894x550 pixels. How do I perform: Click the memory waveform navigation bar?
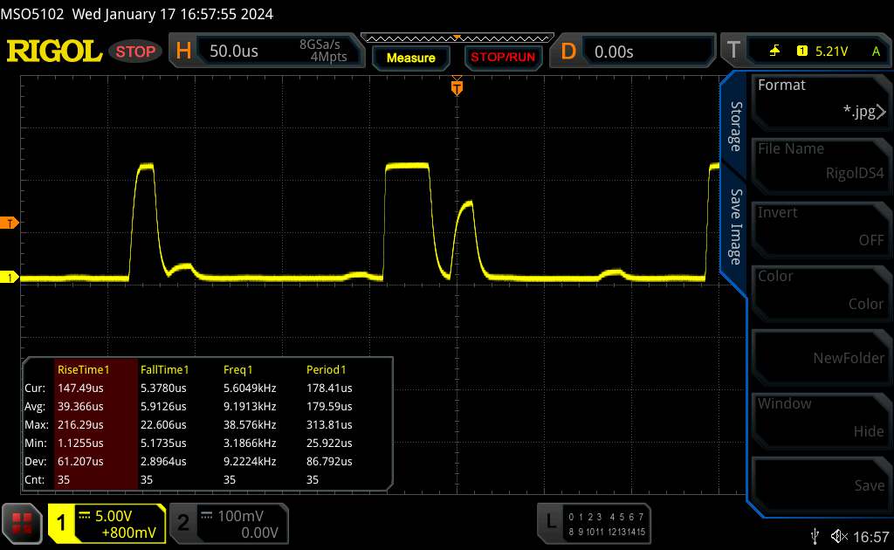point(457,38)
